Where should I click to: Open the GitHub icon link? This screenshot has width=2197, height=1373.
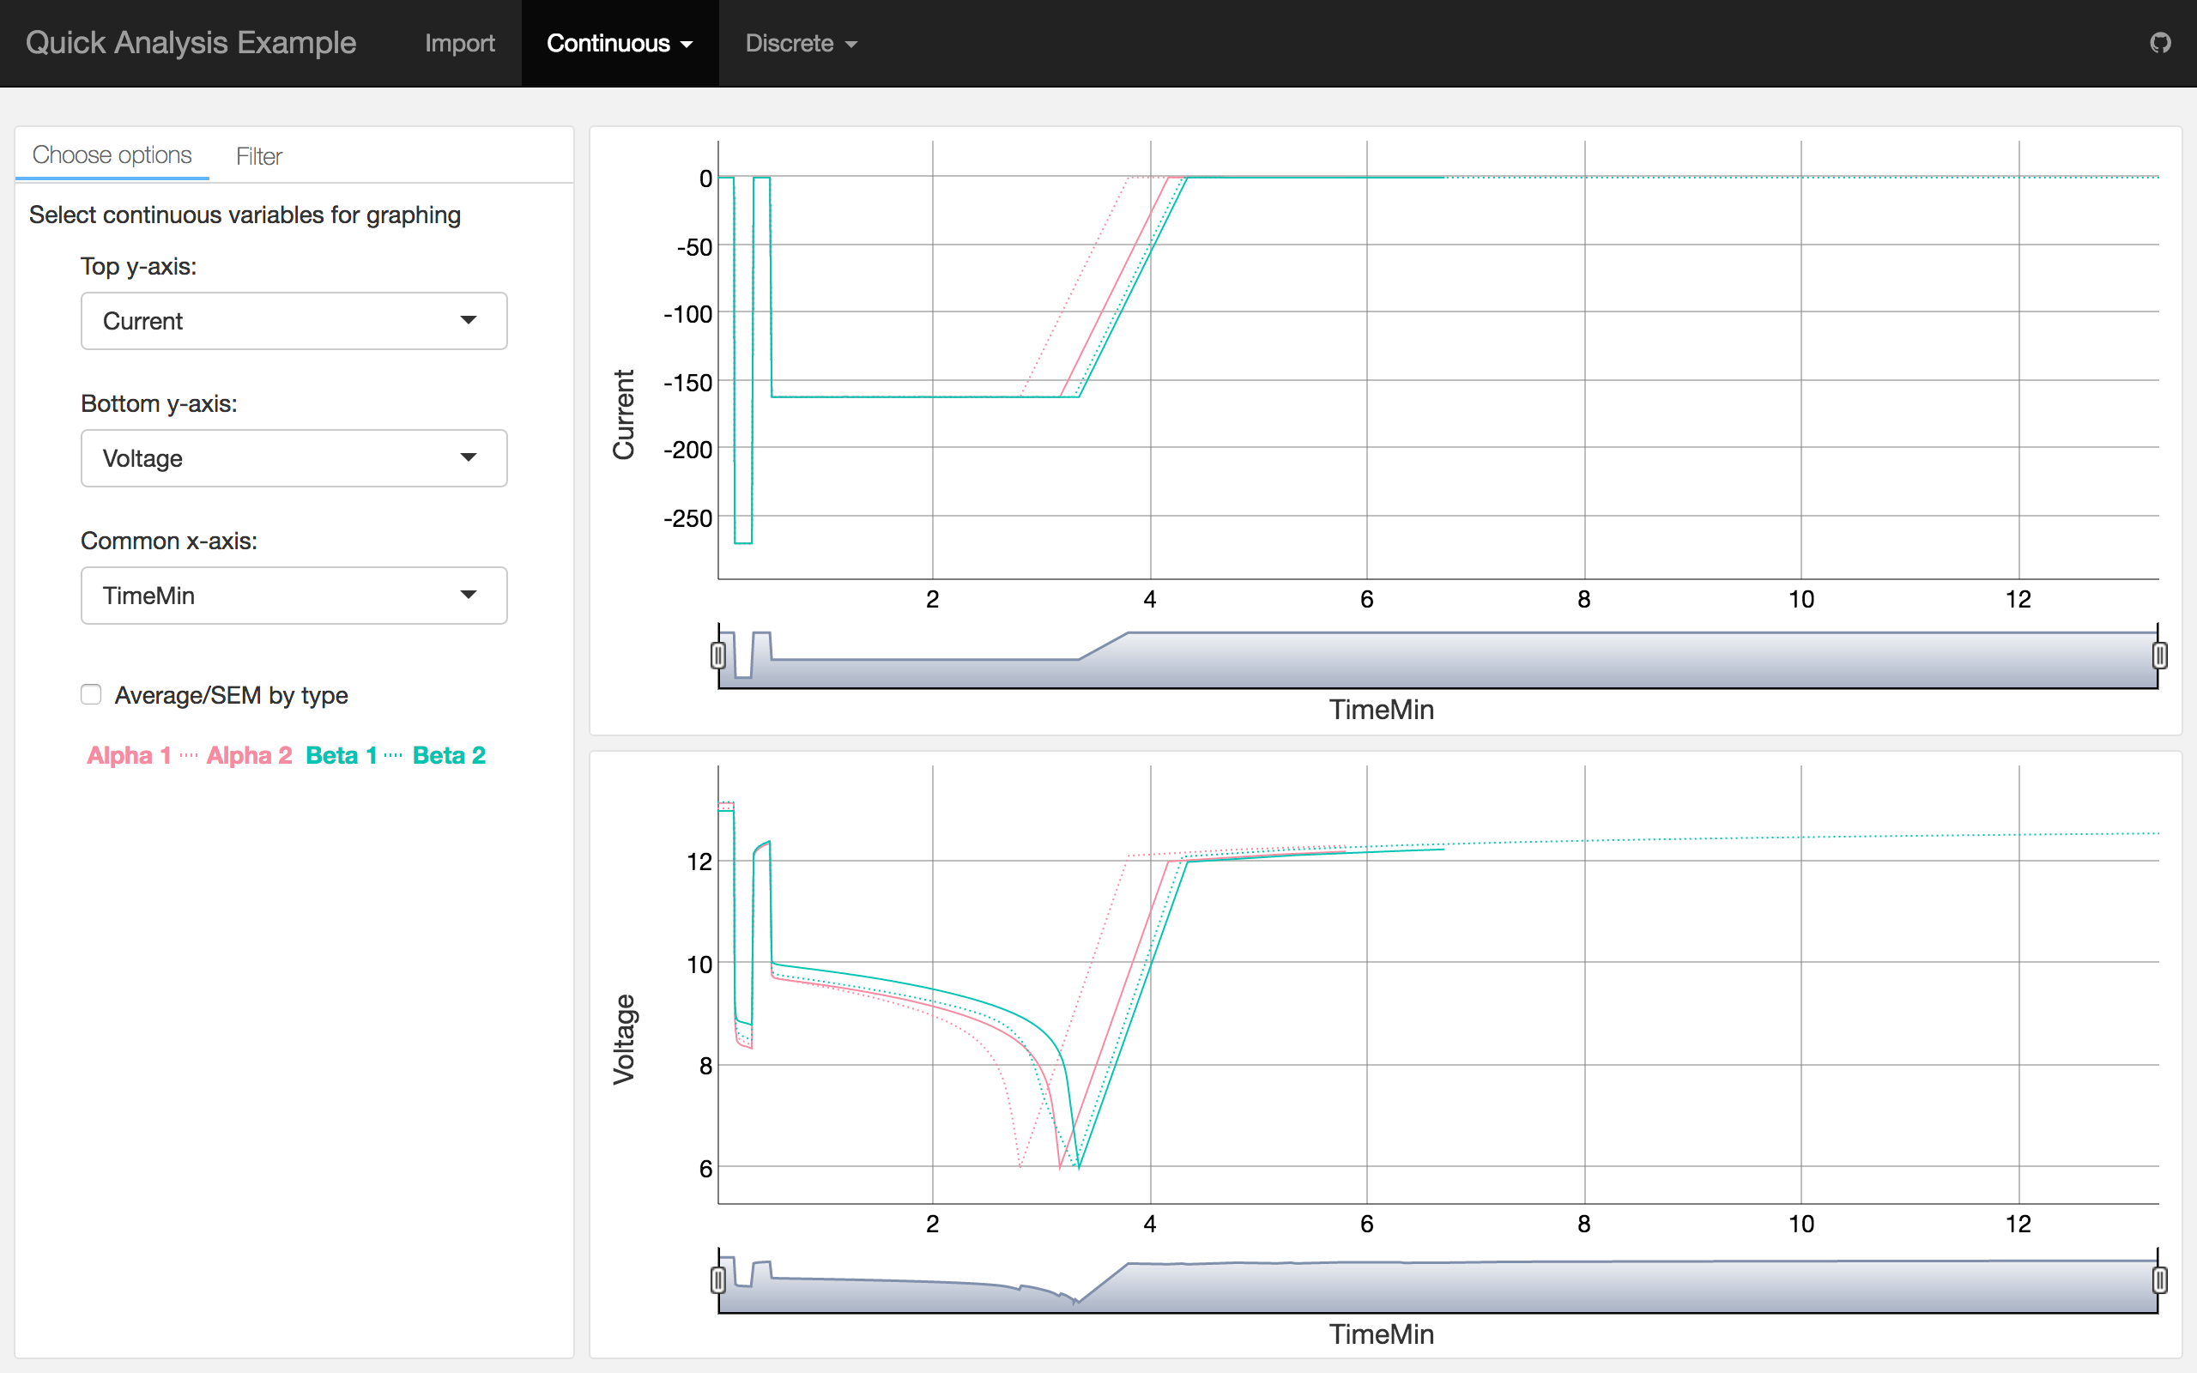pyautogui.click(x=2160, y=43)
